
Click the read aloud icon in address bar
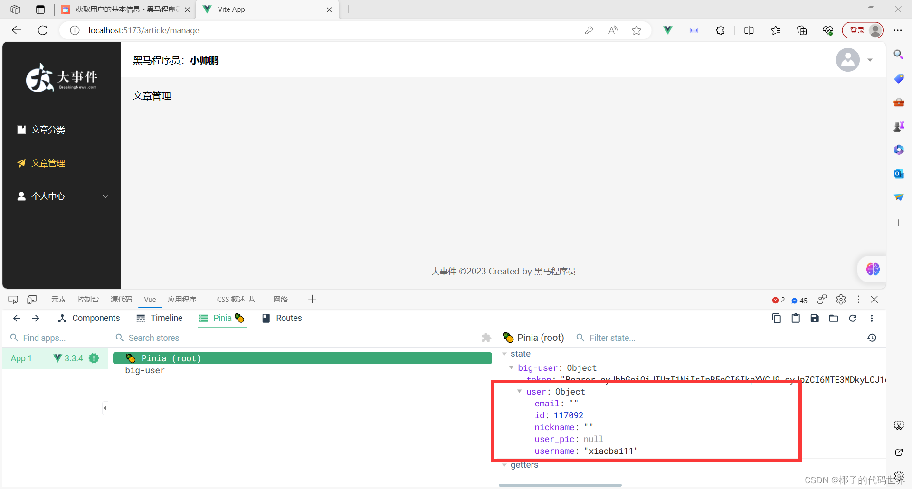coord(613,30)
